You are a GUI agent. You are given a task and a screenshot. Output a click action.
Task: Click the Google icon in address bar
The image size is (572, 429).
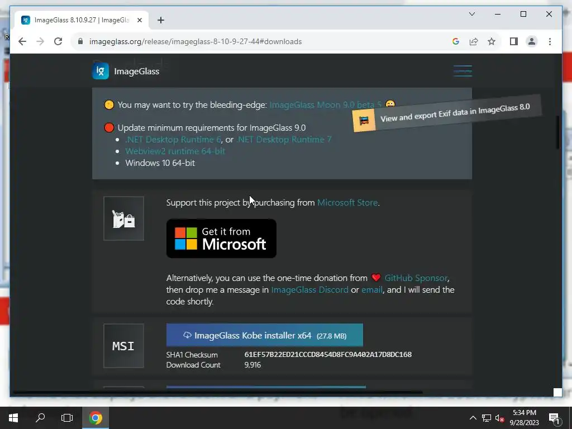point(456,41)
